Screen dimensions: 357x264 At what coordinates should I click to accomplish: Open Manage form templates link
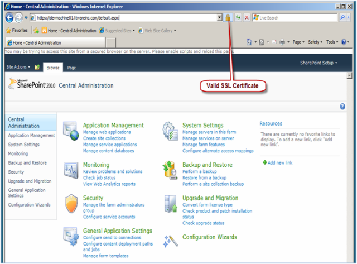click(x=105, y=256)
